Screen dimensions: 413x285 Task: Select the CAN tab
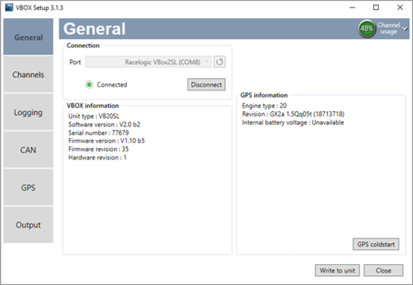[x=28, y=150]
